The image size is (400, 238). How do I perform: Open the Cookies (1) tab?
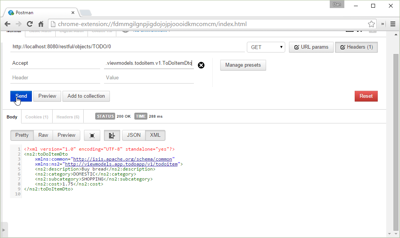point(37,117)
